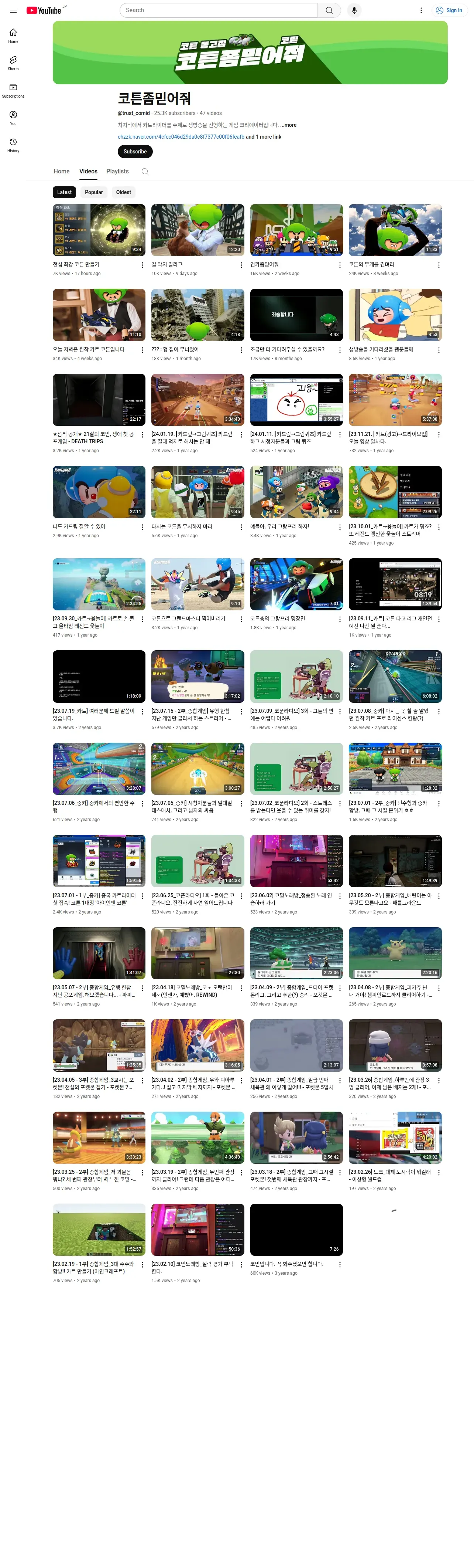Expand channel description with '...more'
474x1566 pixels.
[x=288, y=125]
